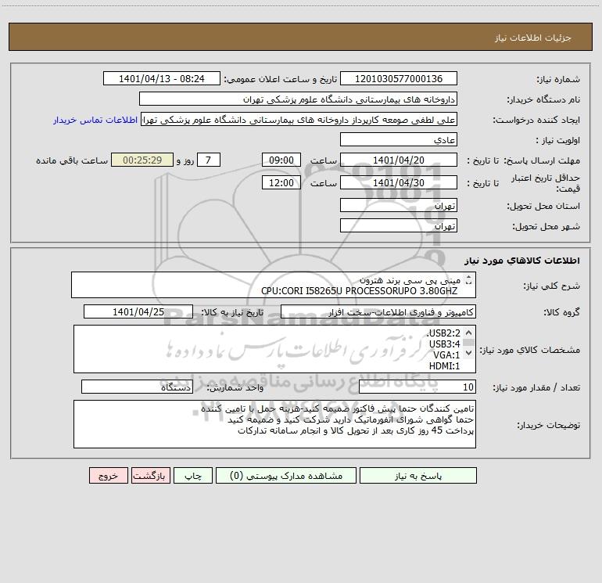Click the goods group field 'کامپیوتر و فناوری اطلاعات'

click(x=378, y=311)
